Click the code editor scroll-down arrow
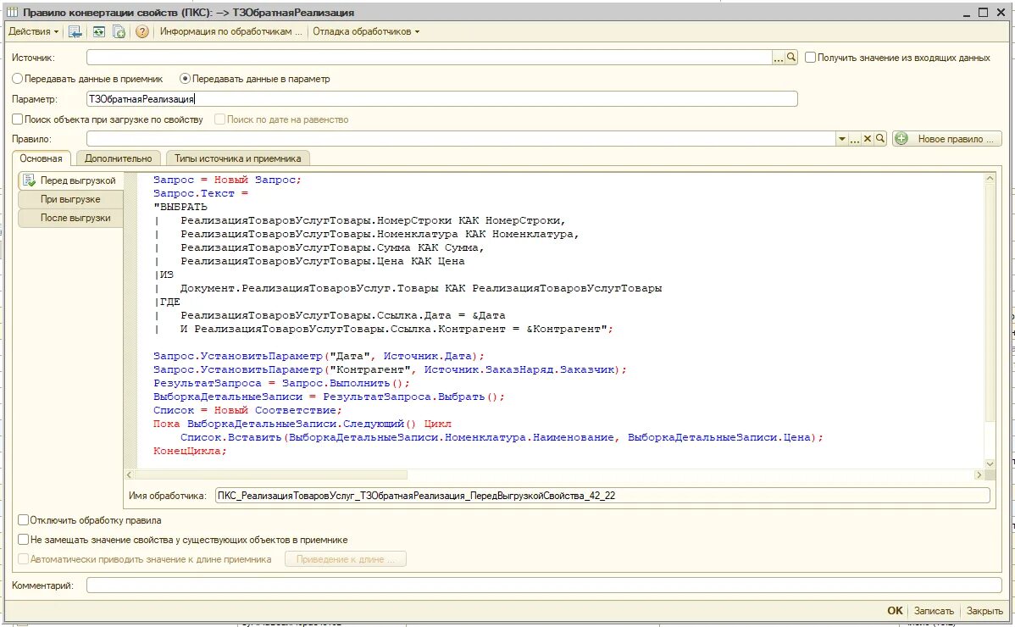Screen dimensions: 1015x627 pos(990,463)
